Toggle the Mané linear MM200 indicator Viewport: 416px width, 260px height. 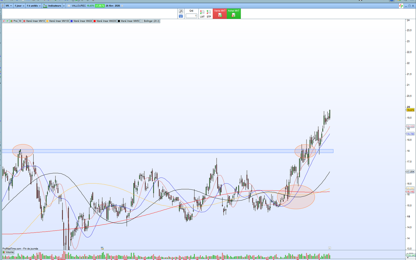click(x=105, y=21)
